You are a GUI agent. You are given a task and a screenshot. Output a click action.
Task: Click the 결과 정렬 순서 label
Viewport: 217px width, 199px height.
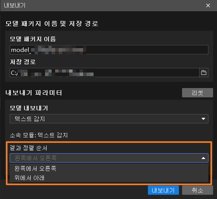[x=28, y=148]
